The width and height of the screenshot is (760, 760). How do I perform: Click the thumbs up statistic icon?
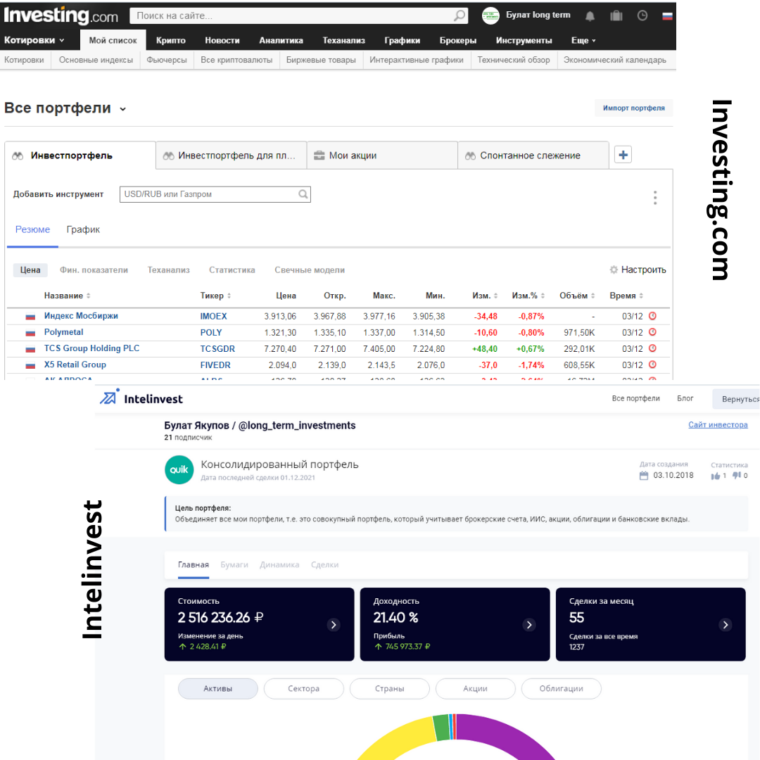[x=716, y=476]
